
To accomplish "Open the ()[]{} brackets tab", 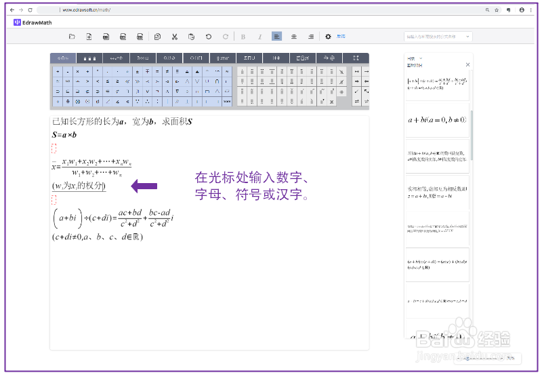I will [196, 58].
